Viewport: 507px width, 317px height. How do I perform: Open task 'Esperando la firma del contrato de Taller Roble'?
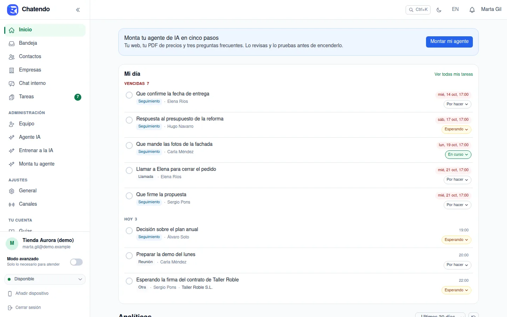coord(187,280)
